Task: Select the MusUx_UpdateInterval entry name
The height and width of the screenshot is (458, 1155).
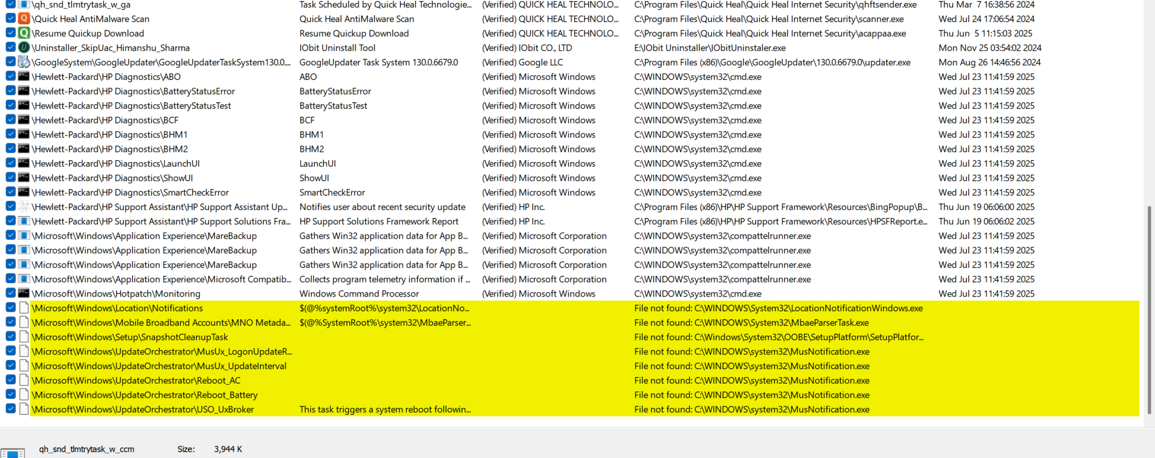Action: (159, 366)
